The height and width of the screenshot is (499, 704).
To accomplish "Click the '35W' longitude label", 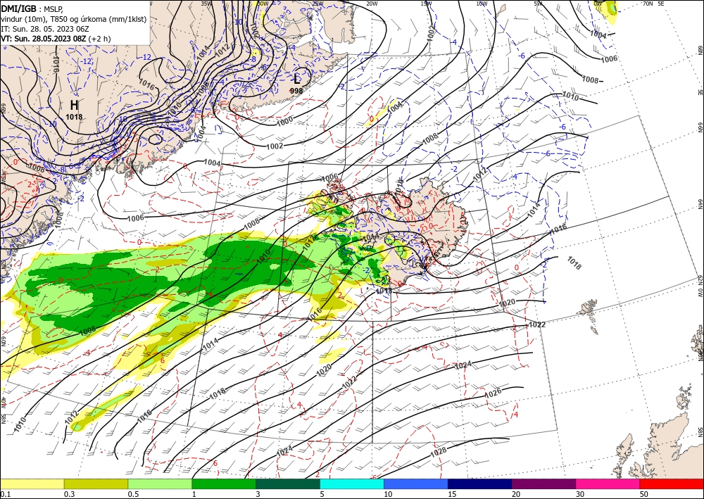I will pyautogui.click(x=206, y=4).
